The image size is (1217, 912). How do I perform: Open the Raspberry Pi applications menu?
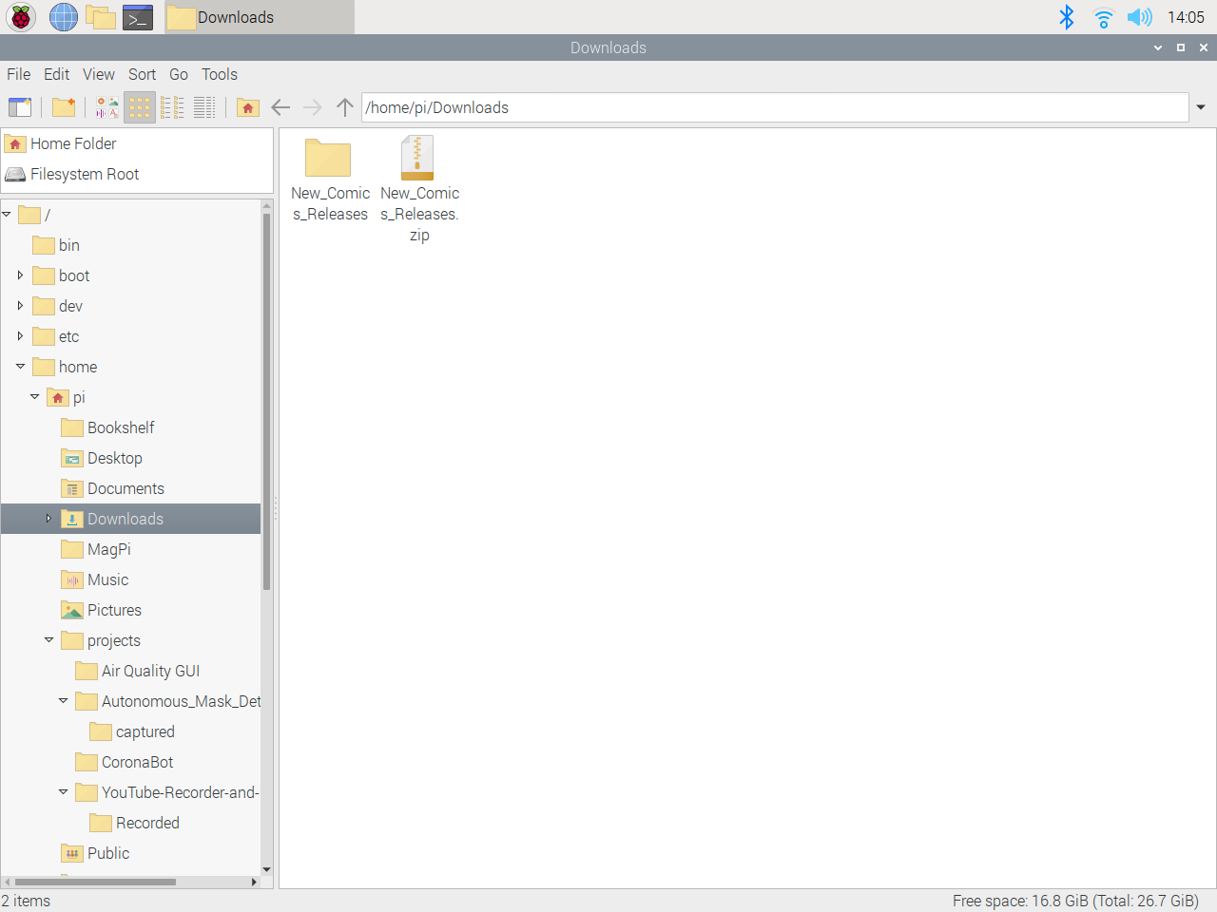(21, 17)
